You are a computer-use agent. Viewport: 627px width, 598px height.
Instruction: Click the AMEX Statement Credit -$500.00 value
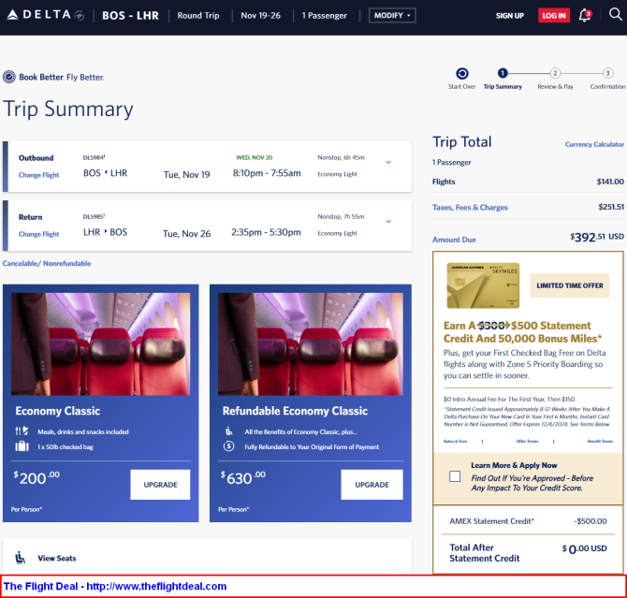pos(591,521)
